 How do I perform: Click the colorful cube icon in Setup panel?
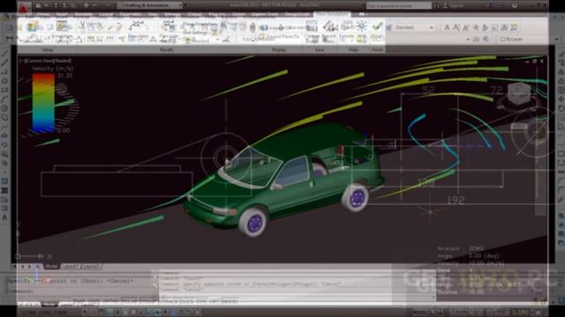[34, 26]
